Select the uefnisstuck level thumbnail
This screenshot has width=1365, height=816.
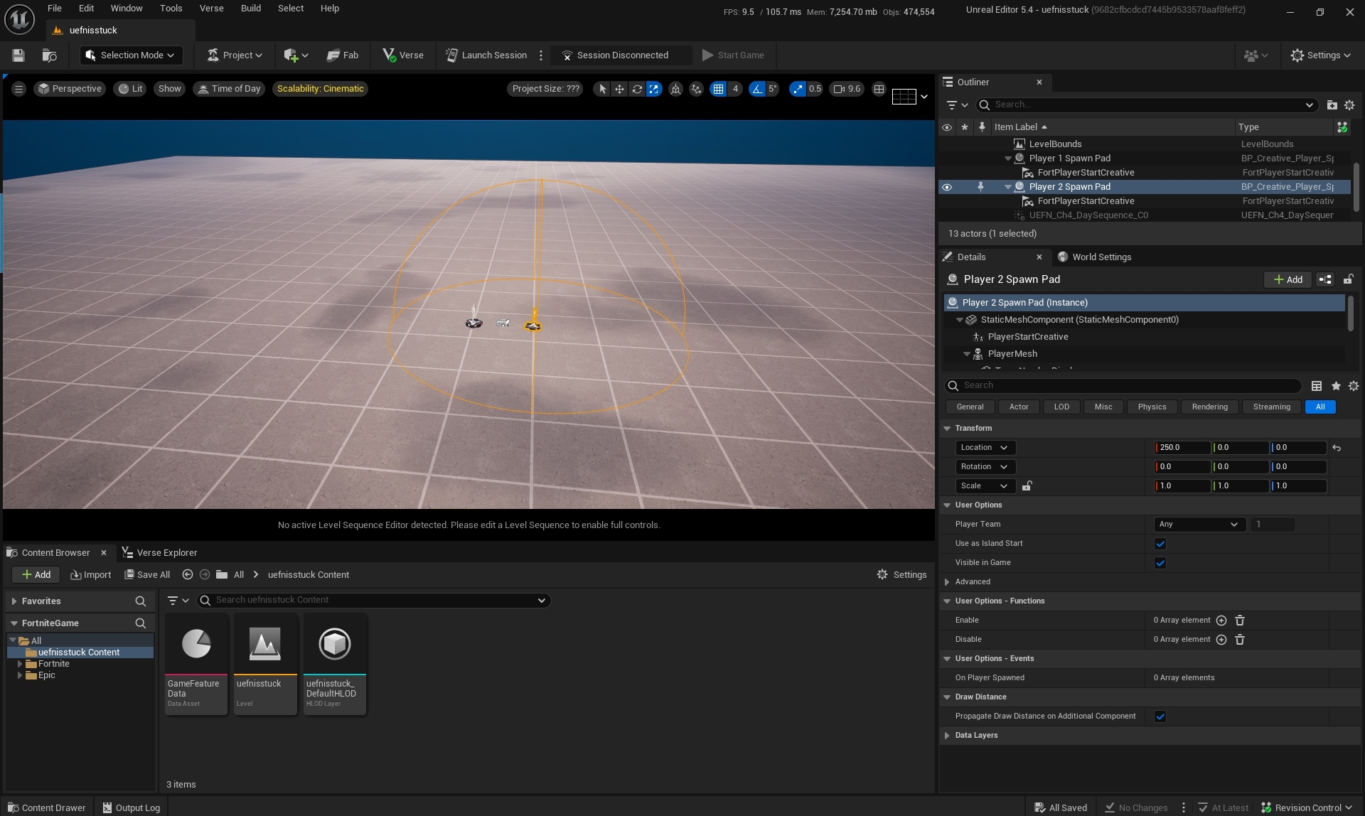point(265,645)
